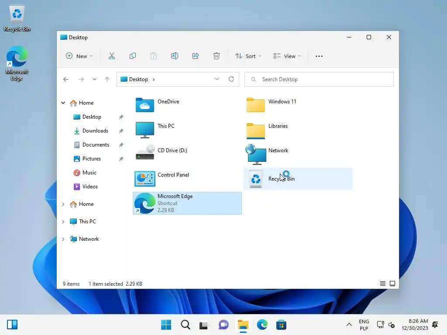Select the Libraries folder
Viewport: 447px width, 335px height.
click(298, 130)
